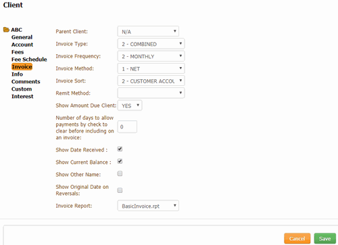Screen dimensions: 338x245
Task: Switch to the Comments section
Action: [x=26, y=82]
